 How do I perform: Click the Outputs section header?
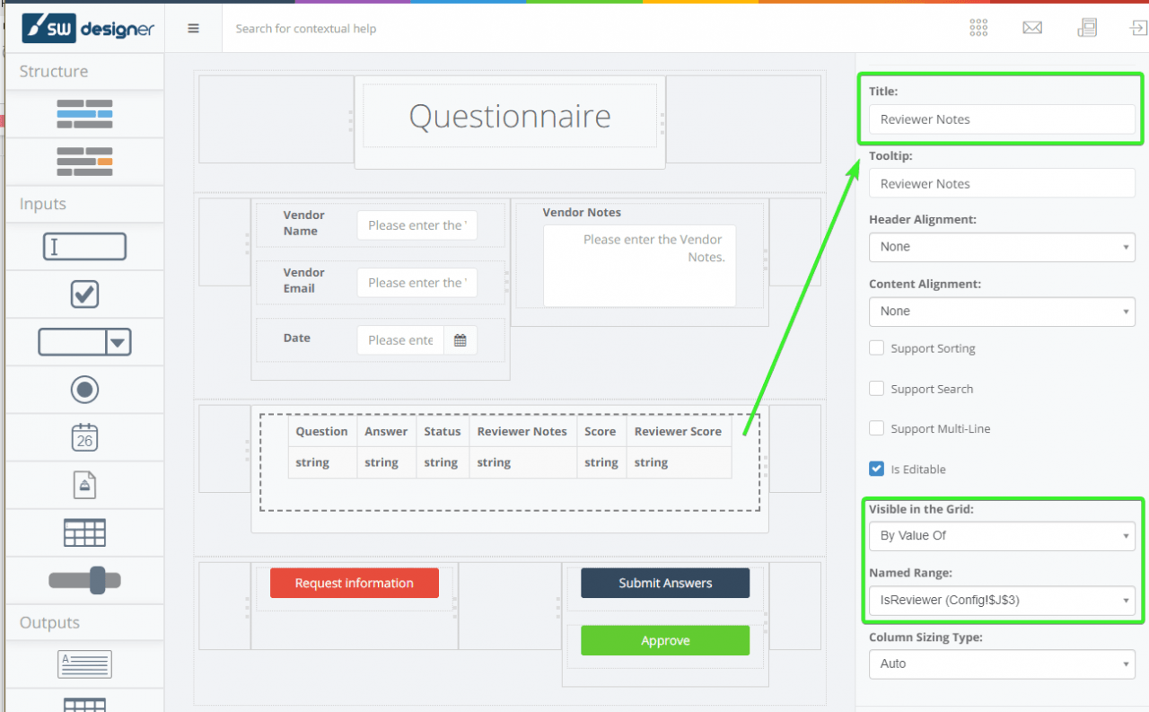(49, 622)
